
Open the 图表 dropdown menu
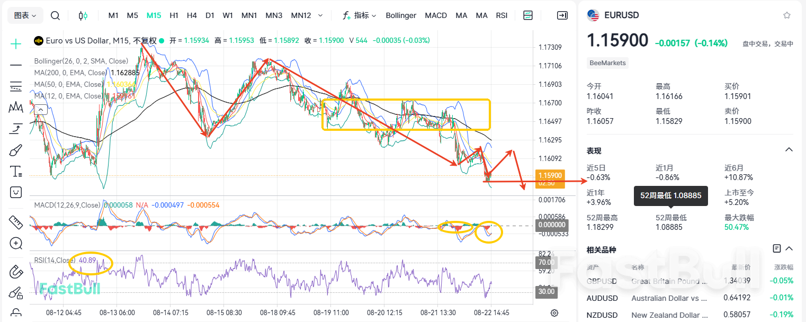coord(25,15)
